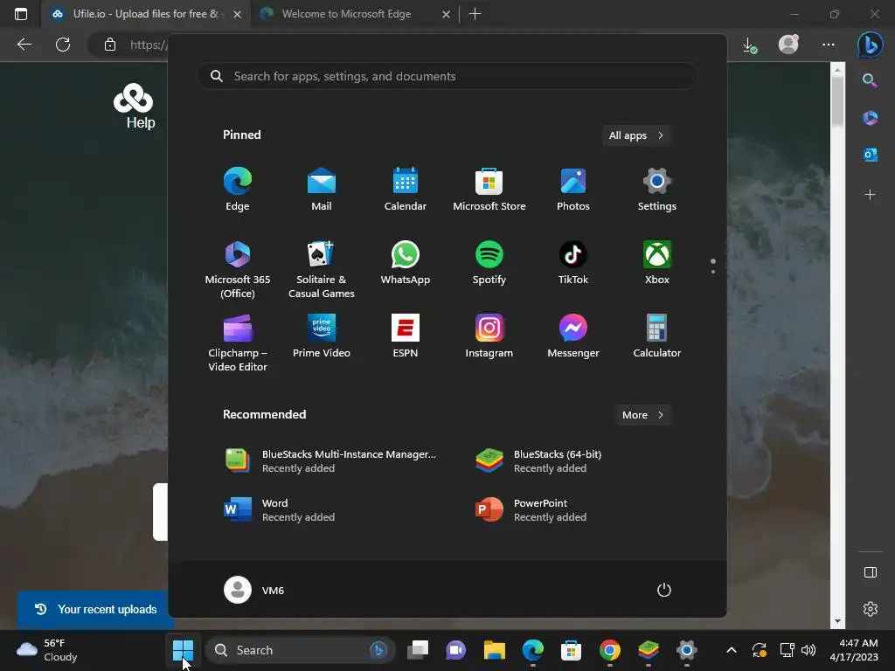Show All apps list
Screen dimensions: 895x671
[636, 135]
